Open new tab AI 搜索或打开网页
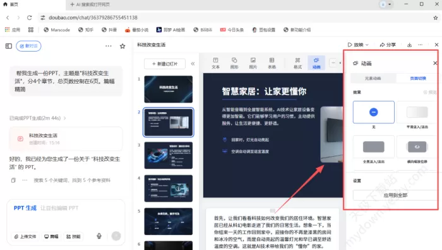This screenshot has height=250, width=442. pyautogui.click(x=90, y=4)
